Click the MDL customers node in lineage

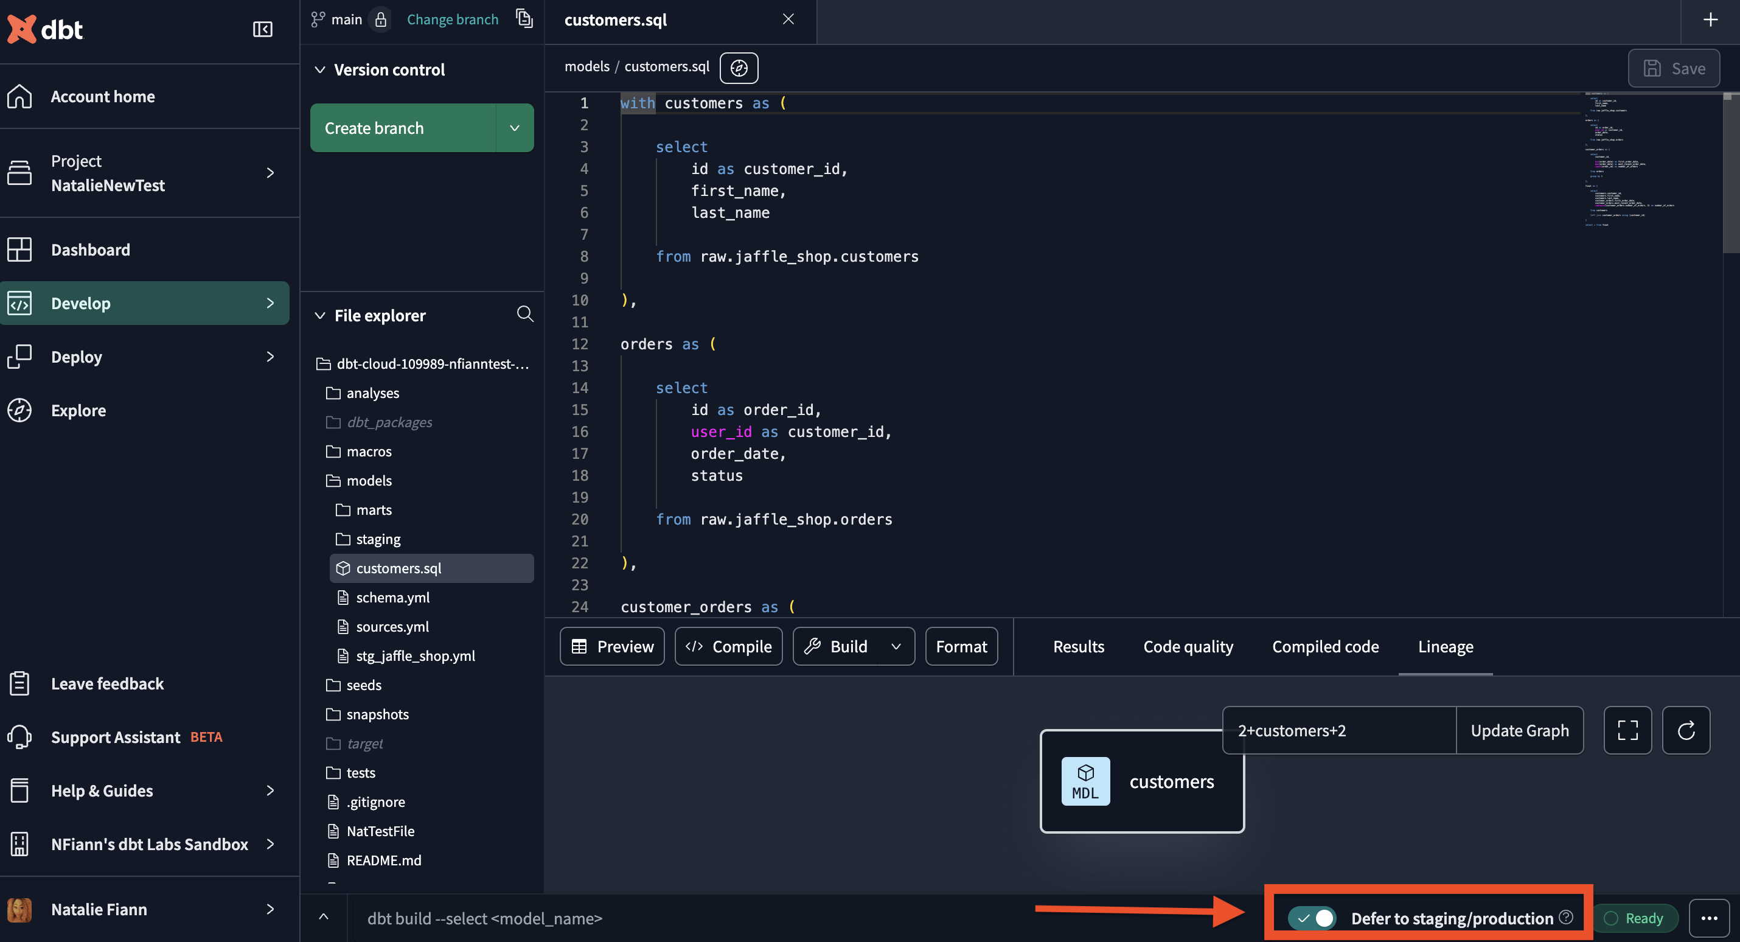[1141, 781]
